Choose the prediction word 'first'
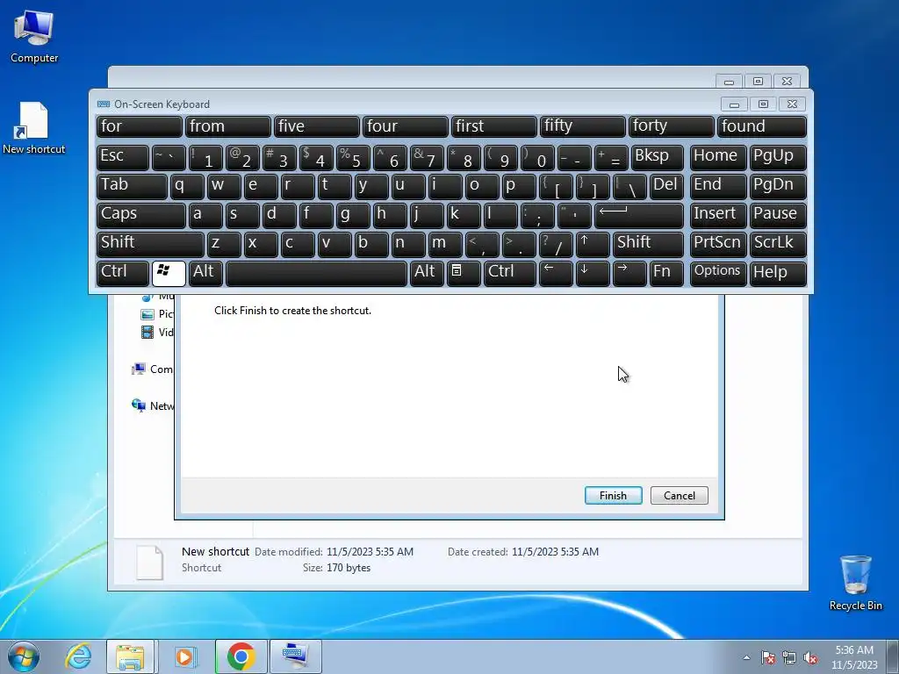Screen dimensions: 899x674 (x=493, y=126)
